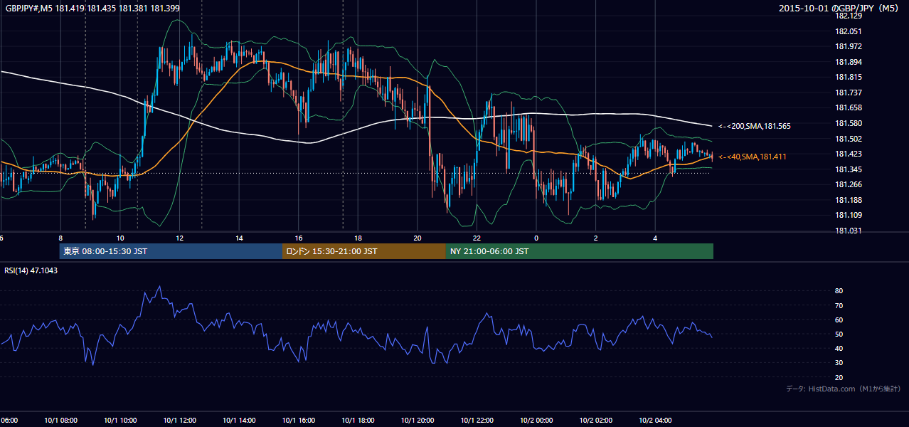909x427 pixels.
Task: Click RSI axis level 30
Action: (x=839, y=363)
